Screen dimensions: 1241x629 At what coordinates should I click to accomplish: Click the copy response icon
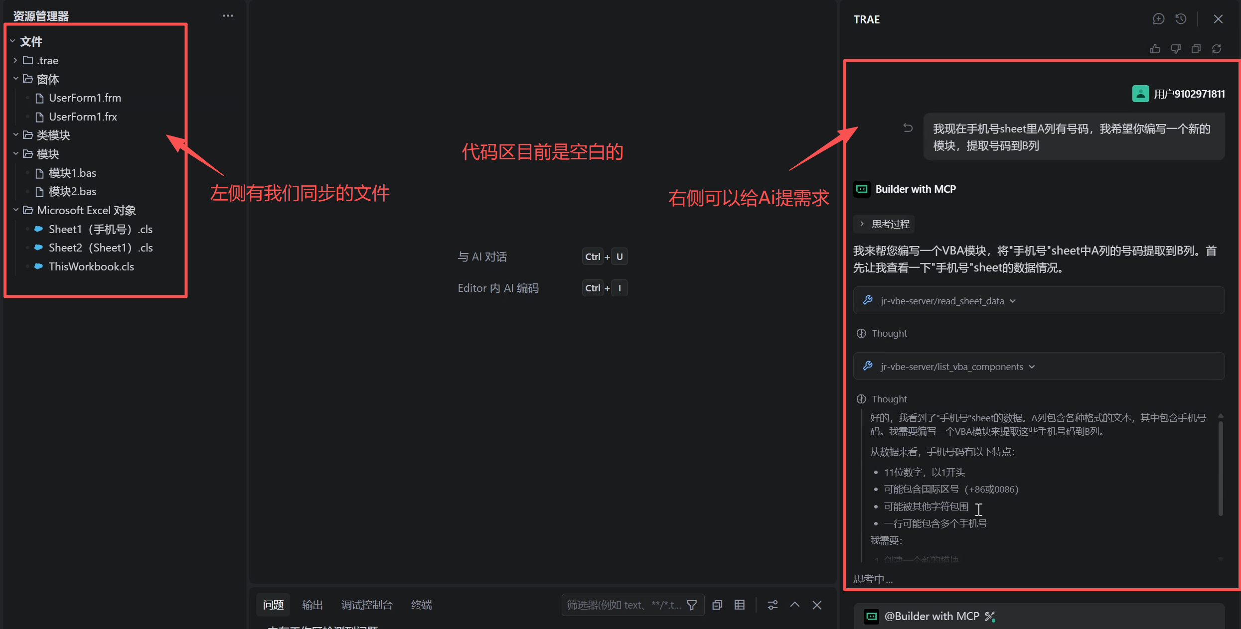click(1196, 49)
